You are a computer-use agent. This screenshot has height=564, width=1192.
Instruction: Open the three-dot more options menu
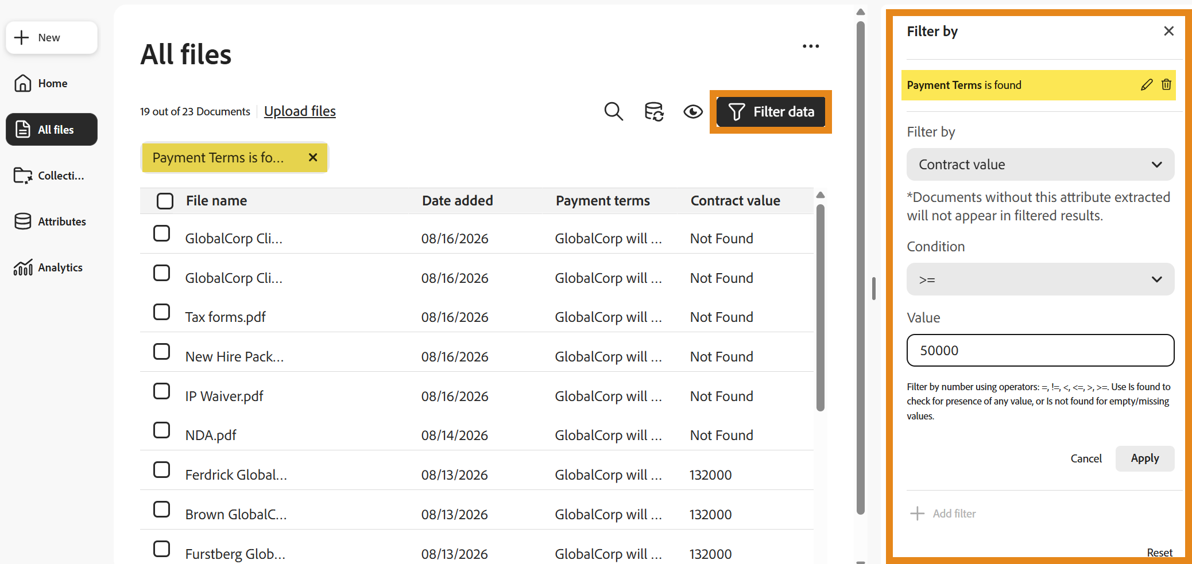(x=811, y=46)
